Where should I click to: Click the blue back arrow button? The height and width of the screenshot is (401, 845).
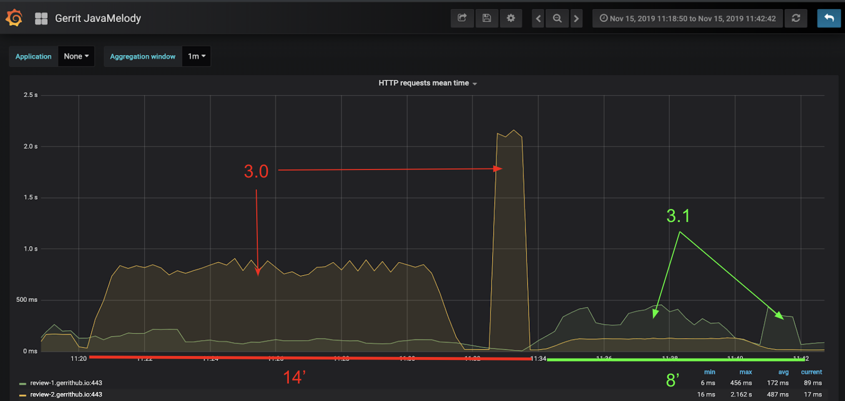[828, 18]
